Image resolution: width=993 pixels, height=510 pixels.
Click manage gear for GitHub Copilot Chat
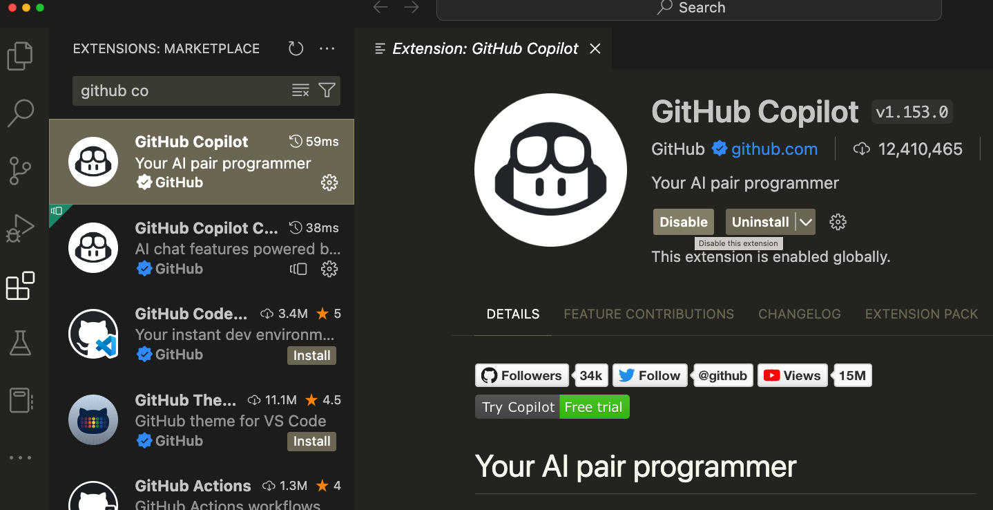point(329,269)
